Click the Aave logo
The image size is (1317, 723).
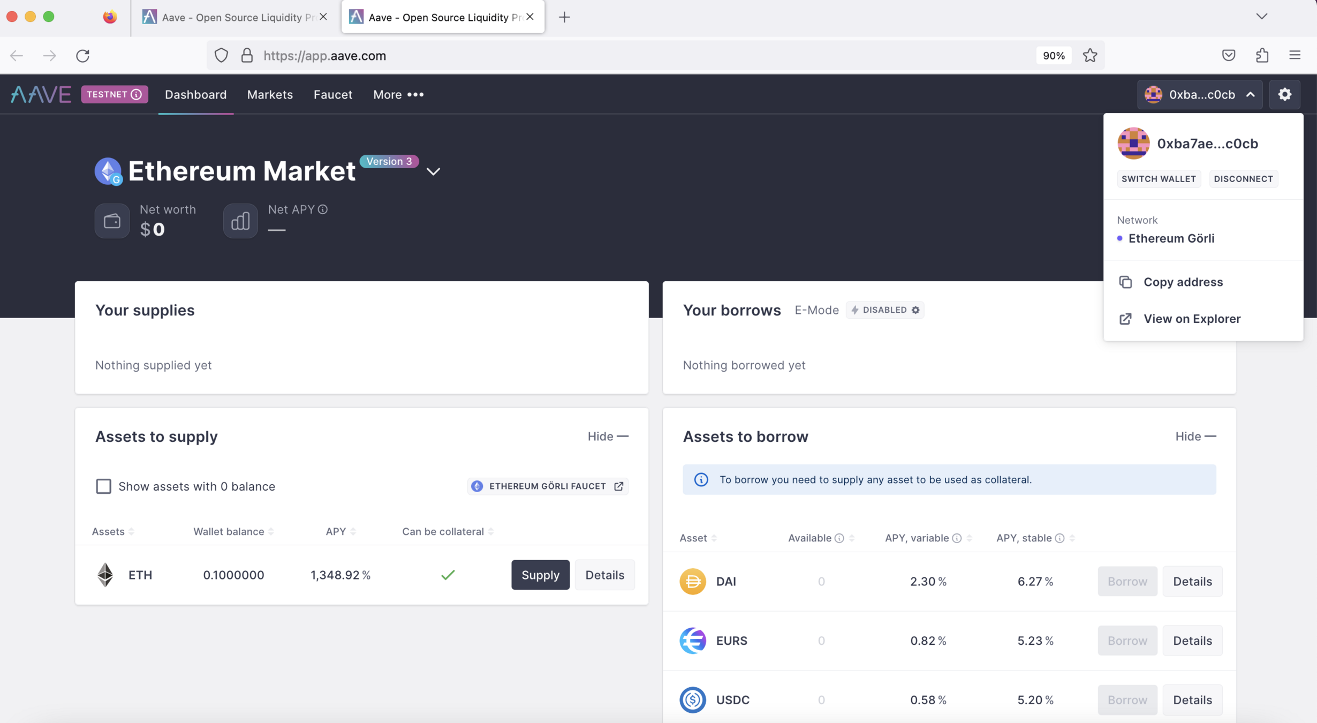(x=41, y=94)
